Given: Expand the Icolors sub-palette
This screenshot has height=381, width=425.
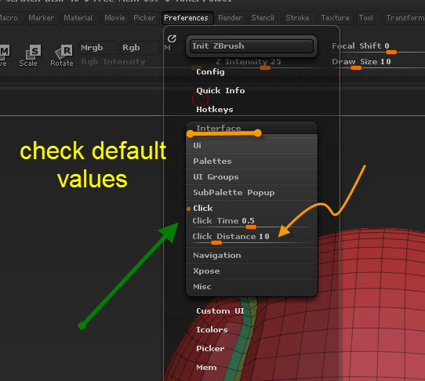Looking at the screenshot, I should [212, 330].
